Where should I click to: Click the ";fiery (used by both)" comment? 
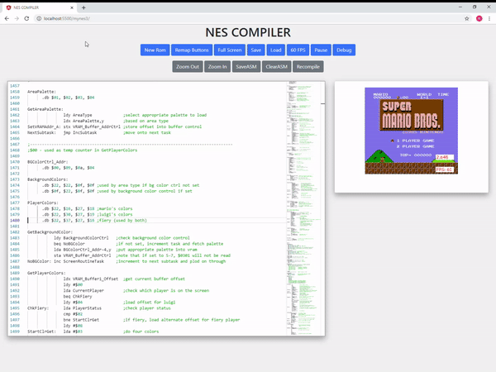tap(122, 221)
